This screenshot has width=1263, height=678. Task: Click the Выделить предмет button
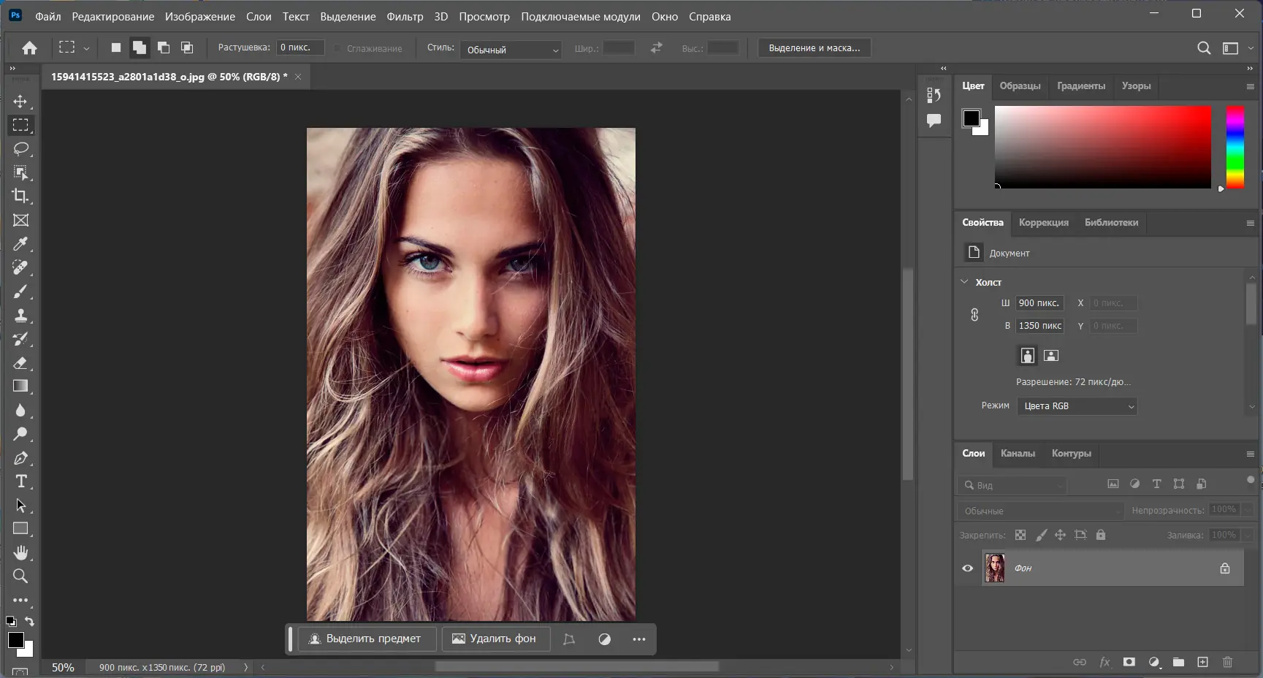pyautogui.click(x=366, y=639)
